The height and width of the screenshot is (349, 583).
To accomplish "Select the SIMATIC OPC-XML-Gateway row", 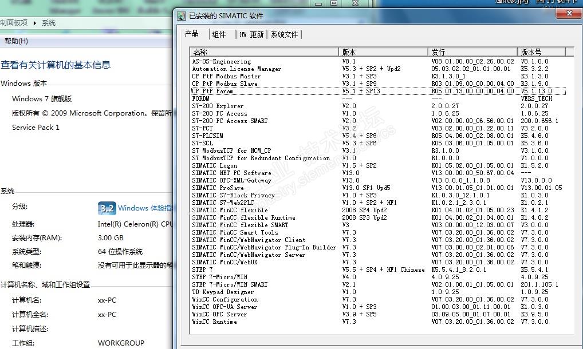I will [x=378, y=180].
